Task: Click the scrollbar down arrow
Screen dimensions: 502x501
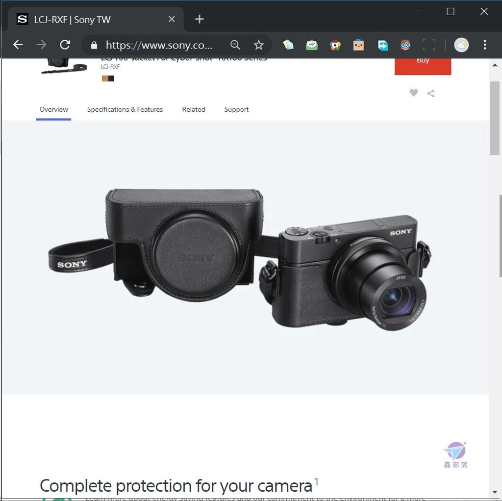Action: click(495, 492)
